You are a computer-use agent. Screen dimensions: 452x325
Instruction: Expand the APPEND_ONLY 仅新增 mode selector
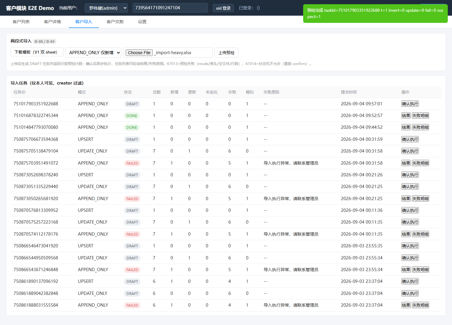coord(93,53)
